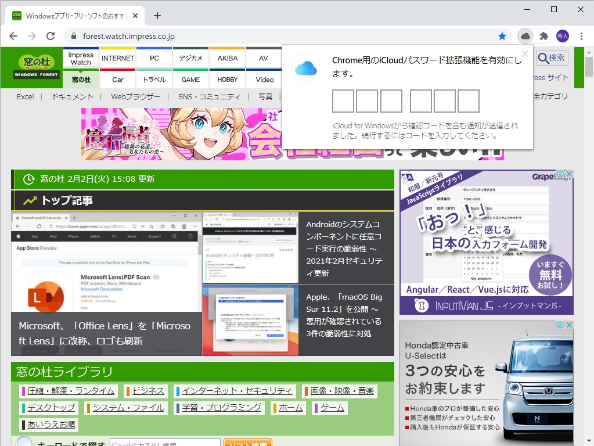Click the blue iCloud icon in the popup
Image resolution: width=594 pixels, height=446 pixels.
(305, 68)
